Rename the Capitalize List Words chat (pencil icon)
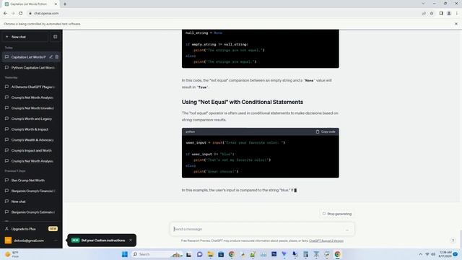 (51, 57)
